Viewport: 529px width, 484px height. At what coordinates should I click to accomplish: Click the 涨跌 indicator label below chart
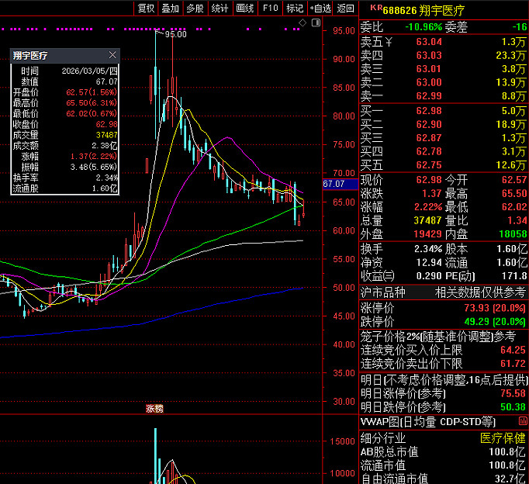(155, 408)
